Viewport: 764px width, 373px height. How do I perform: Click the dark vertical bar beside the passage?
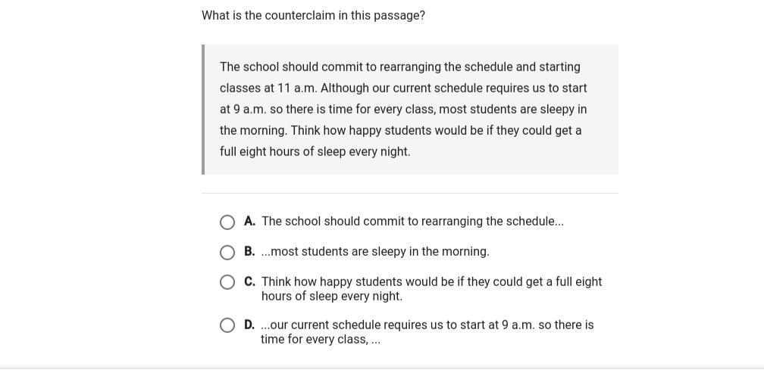tap(203, 109)
